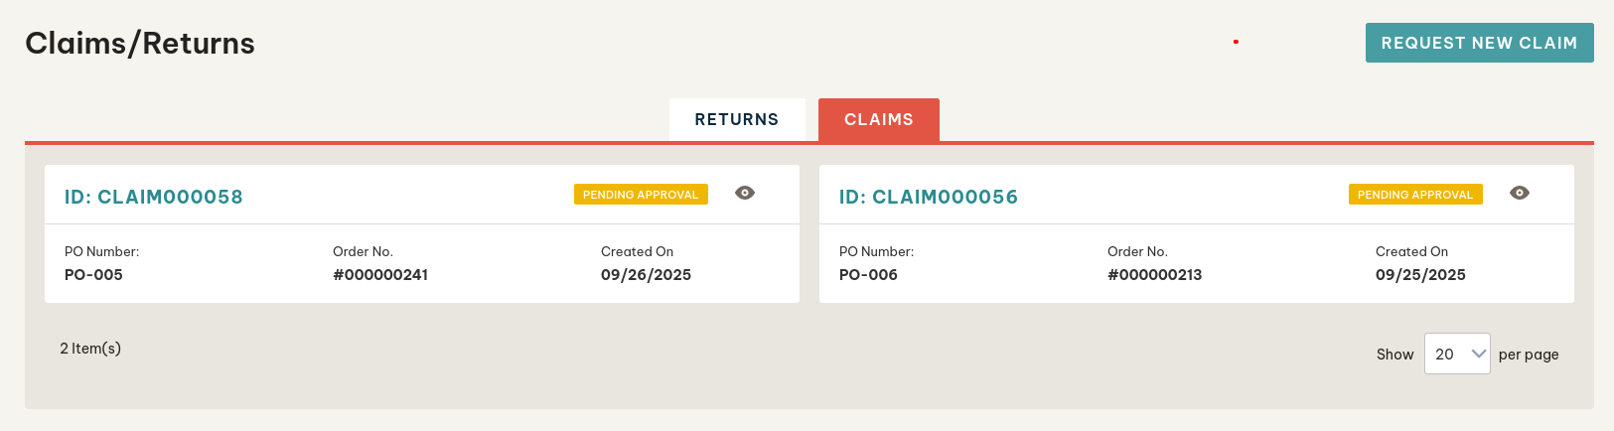Select PO number PO-006
1614x431 pixels.
pos(868,275)
